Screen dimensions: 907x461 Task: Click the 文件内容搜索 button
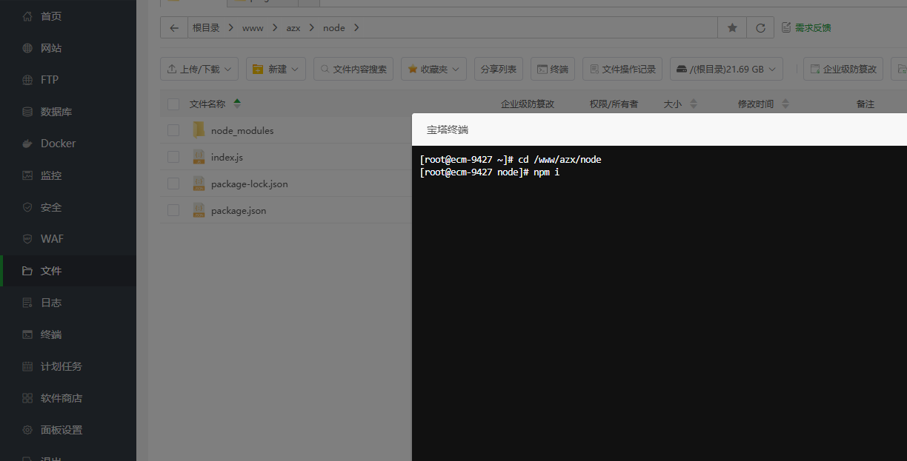tap(353, 69)
